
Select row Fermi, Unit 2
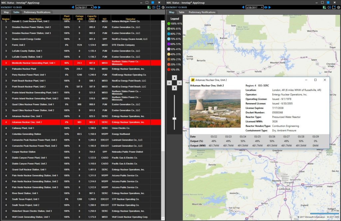(81, 45)
